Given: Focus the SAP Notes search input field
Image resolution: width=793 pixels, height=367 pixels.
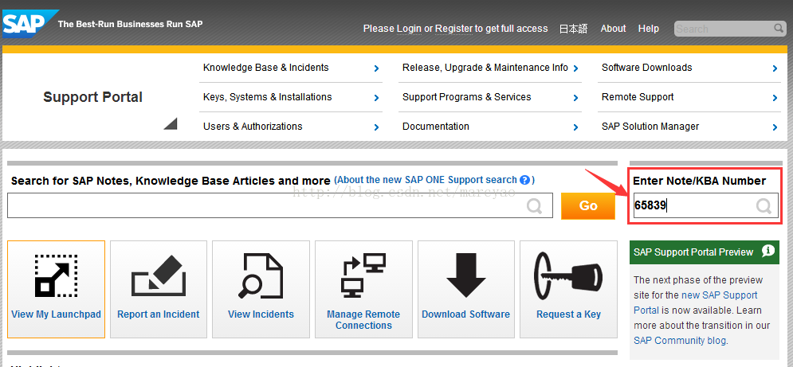Looking at the screenshot, I should (x=280, y=205).
